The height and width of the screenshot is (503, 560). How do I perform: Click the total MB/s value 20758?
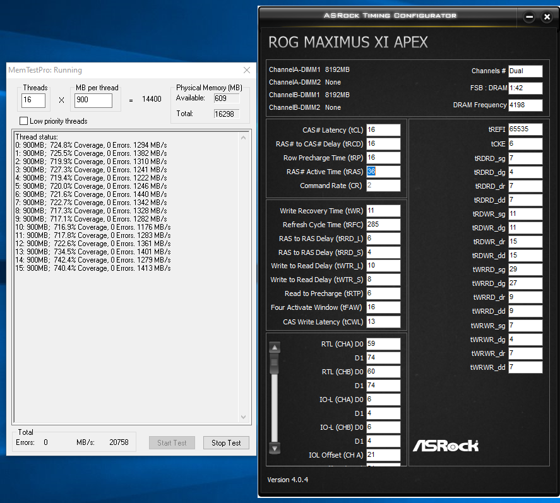click(119, 442)
